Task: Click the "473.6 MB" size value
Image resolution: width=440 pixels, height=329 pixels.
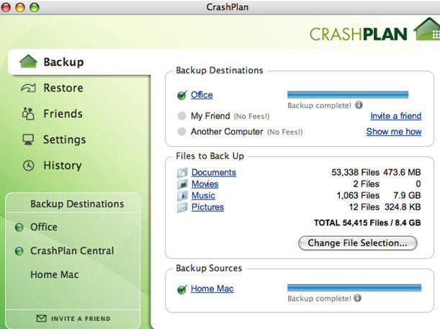Action: 402,172
